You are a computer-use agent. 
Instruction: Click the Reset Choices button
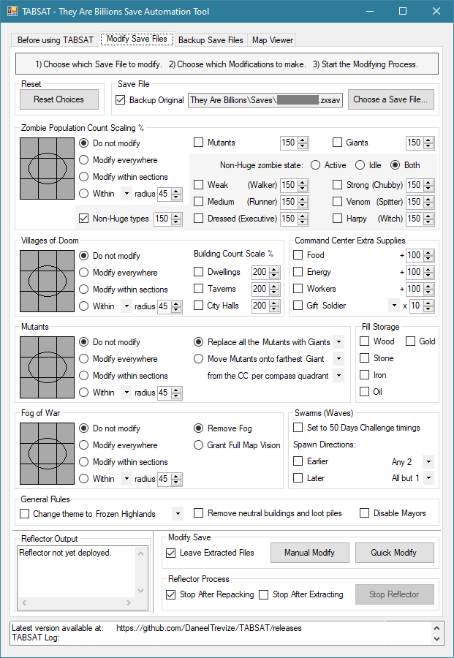(58, 99)
